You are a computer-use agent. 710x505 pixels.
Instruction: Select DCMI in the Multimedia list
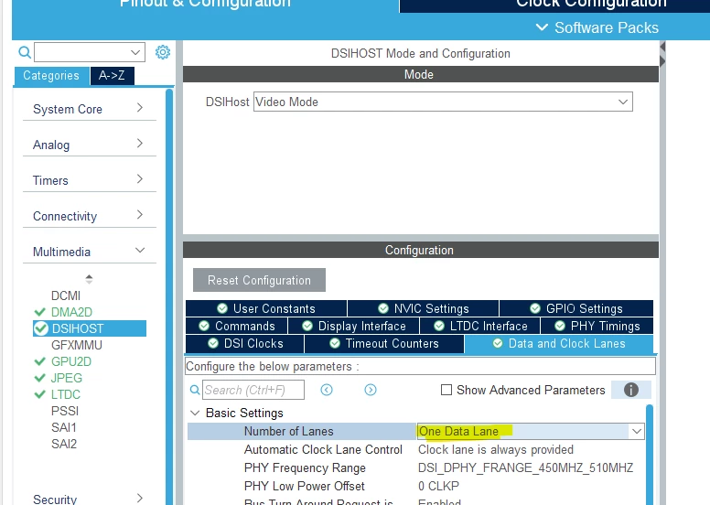pyautogui.click(x=66, y=295)
